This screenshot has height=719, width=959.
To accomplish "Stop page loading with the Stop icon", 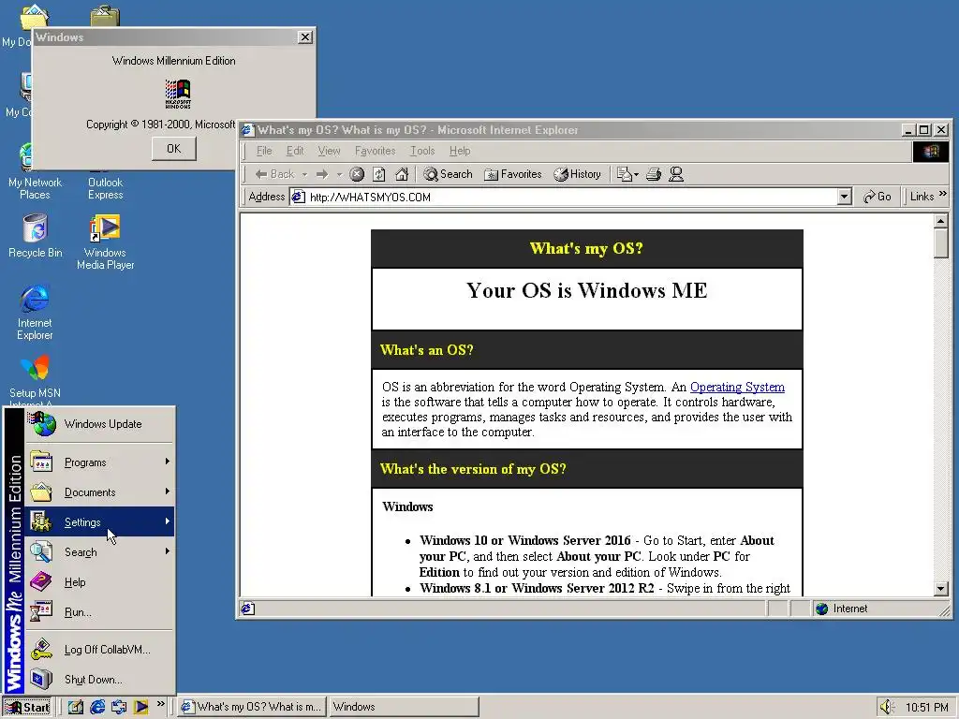I will point(357,174).
